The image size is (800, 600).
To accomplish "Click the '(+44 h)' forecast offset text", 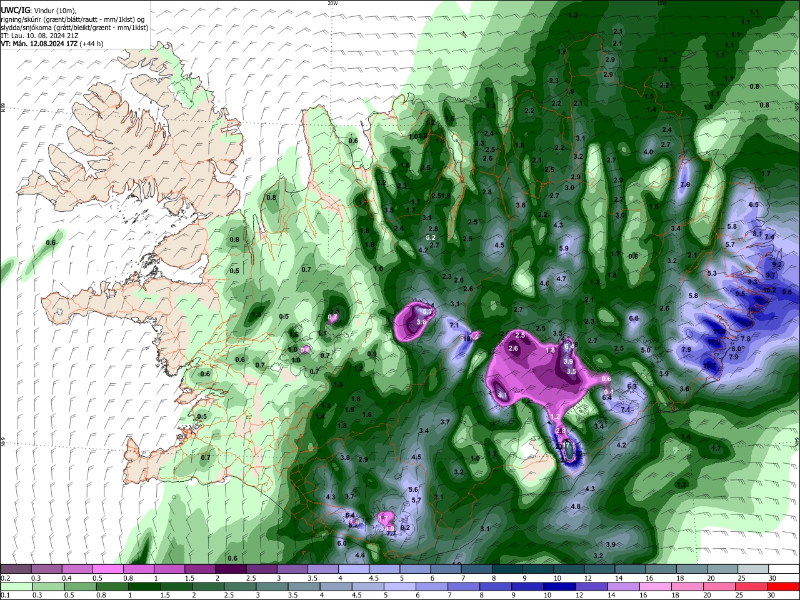I will click(91, 44).
